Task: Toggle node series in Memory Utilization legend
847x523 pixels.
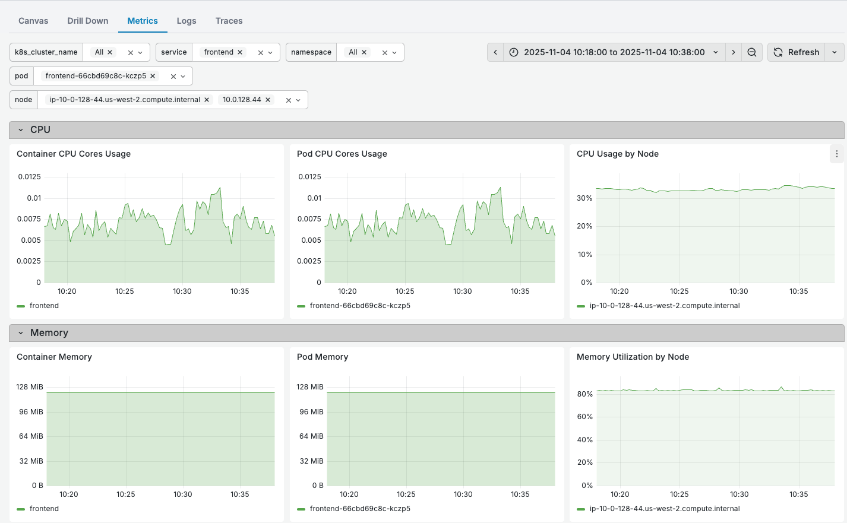Action: coord(664,509)
